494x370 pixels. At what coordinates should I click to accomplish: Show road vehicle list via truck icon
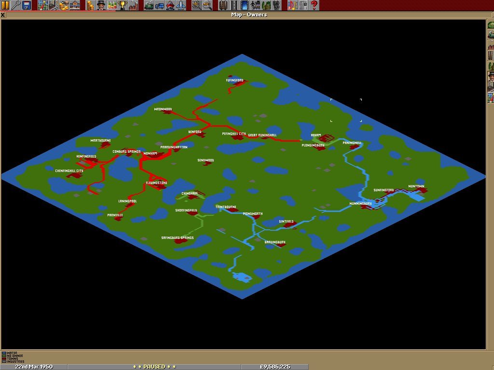160,5
